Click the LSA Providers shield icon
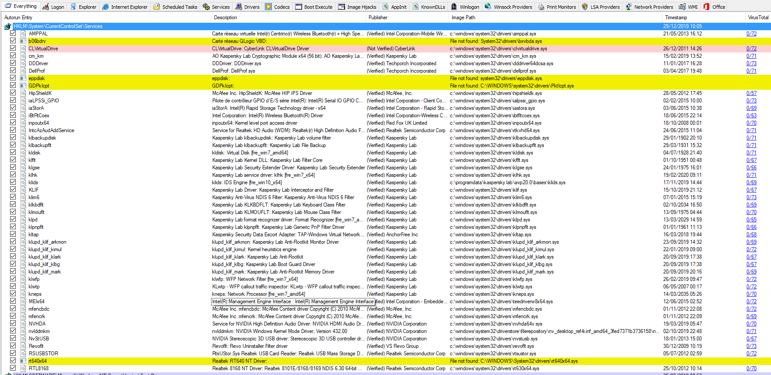Image resolution: width=771 pixels, height=375 pixels. [x=584, y=7]
